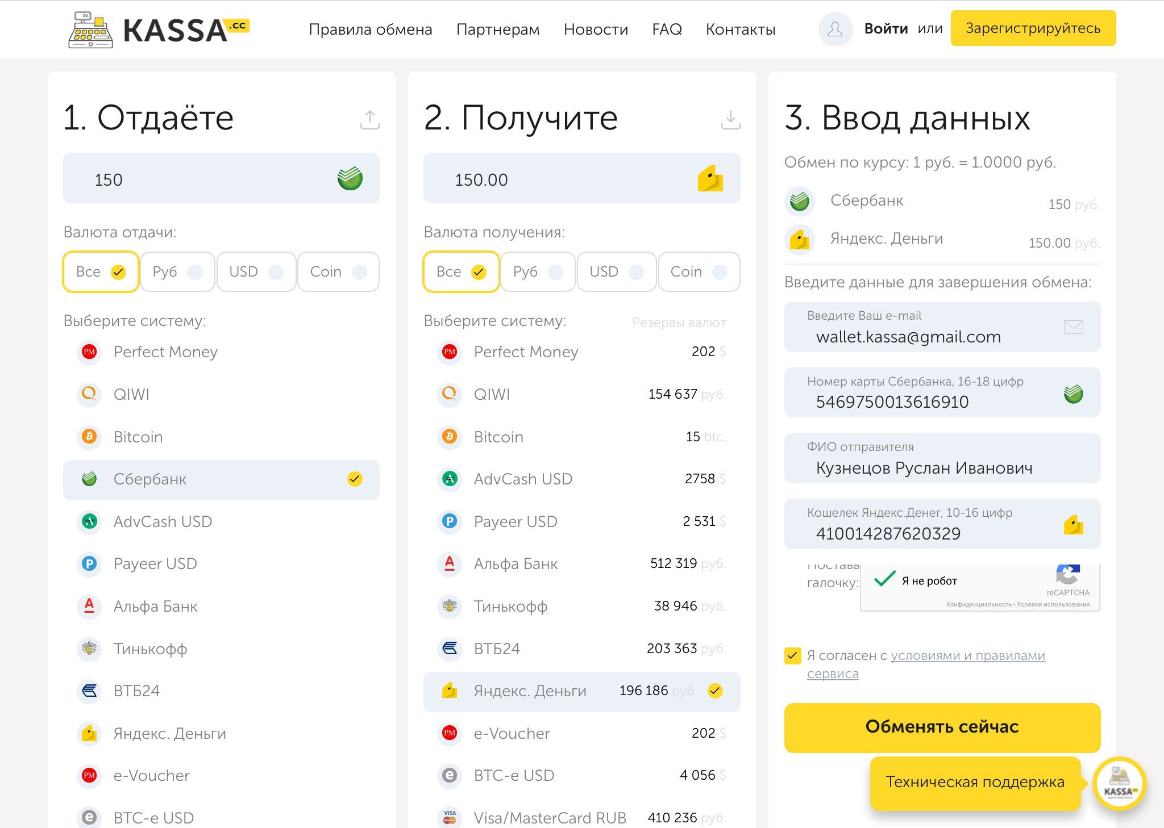Click Альфа Банк icon in the Получите list
This screenshot has width=1164, height=828.
[x=450, y=563]
